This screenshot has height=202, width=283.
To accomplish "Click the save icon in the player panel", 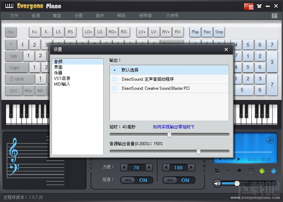I will click(251, 171).
